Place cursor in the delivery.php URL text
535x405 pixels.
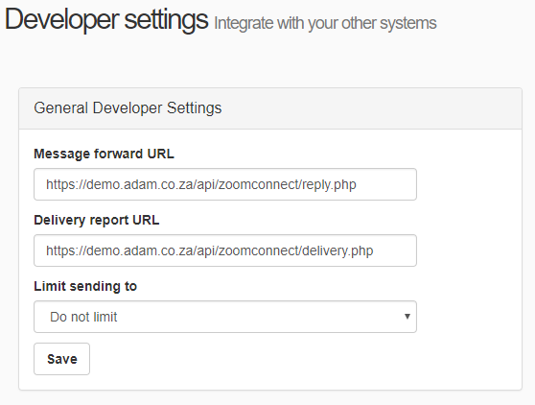(x=210, y=250)
